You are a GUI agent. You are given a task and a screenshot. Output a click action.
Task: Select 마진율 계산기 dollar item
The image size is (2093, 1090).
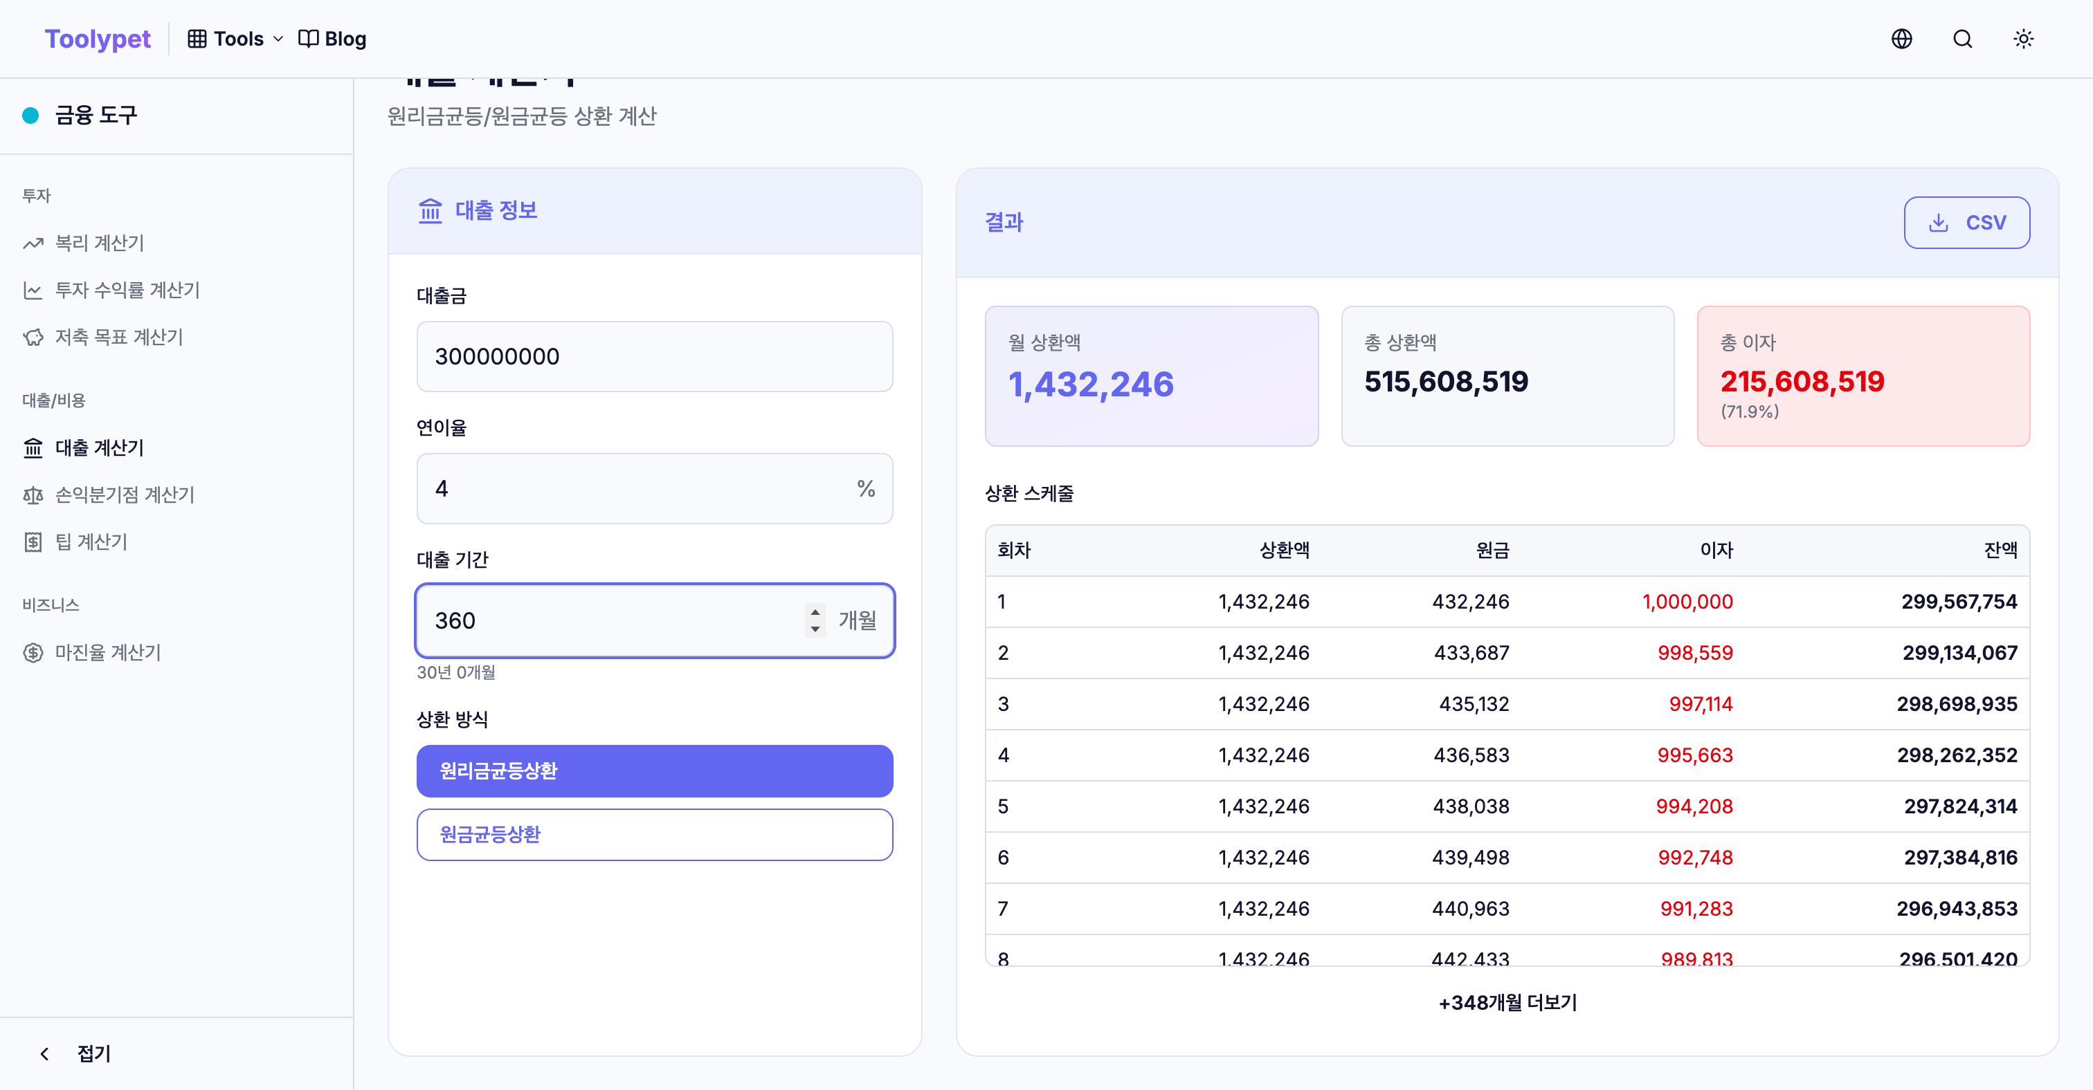pyautogui.click(x=107, y=652)
